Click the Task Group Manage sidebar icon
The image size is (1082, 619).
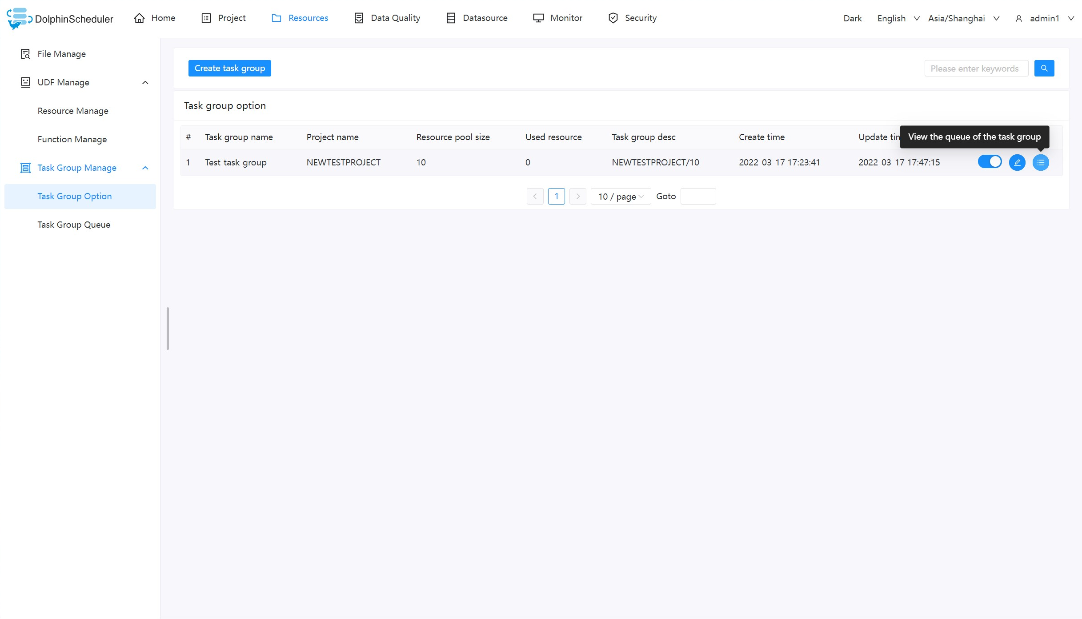(25, 168)
